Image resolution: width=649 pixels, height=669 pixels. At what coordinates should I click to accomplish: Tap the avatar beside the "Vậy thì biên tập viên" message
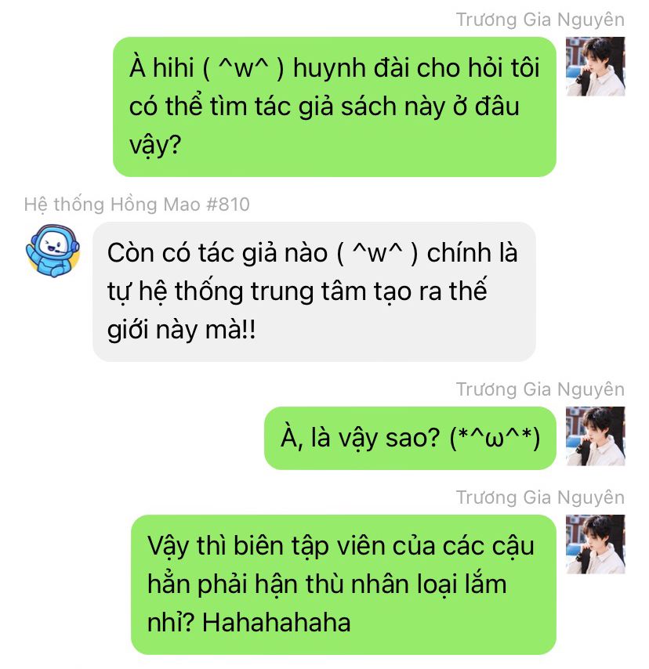tap(595, 544)
